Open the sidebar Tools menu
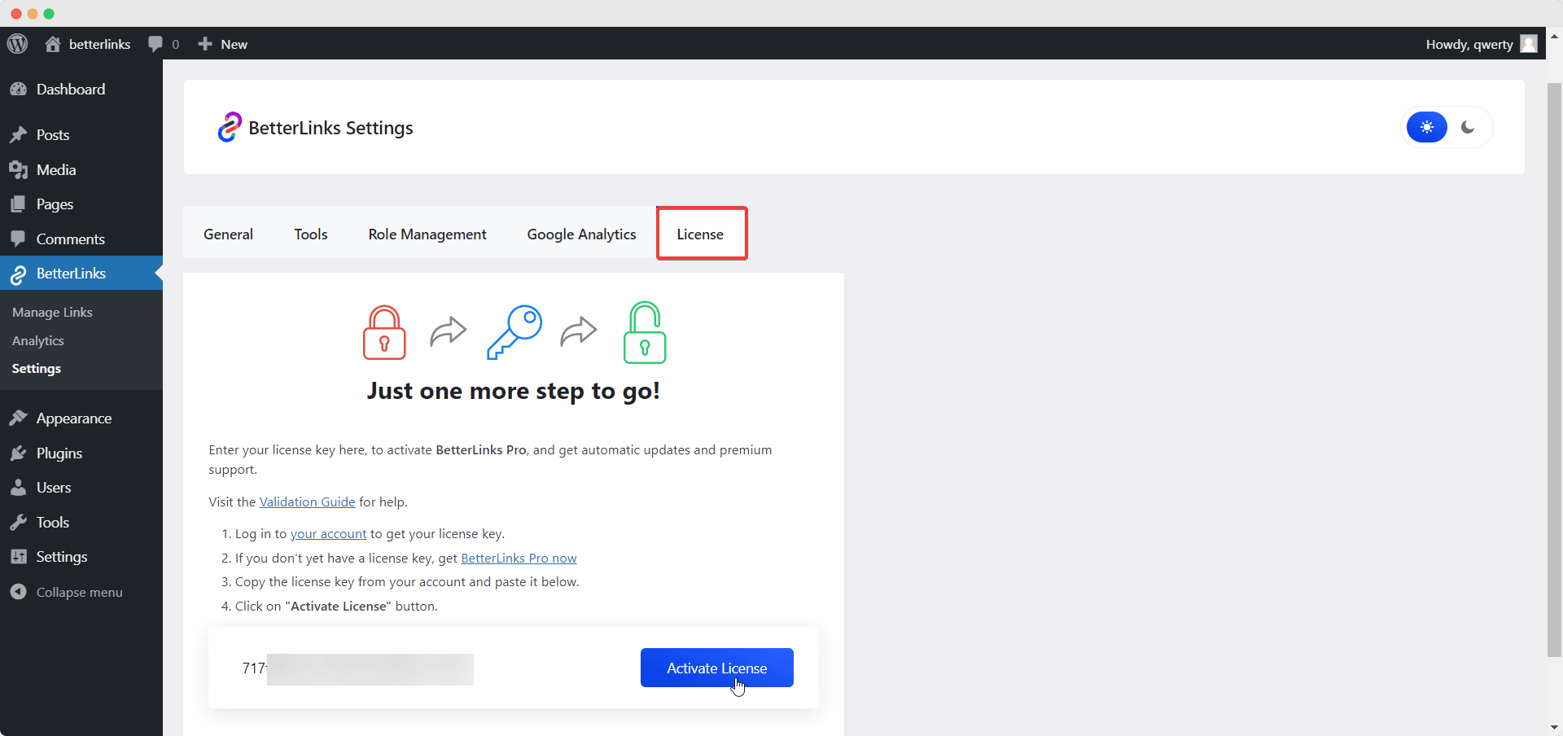1563x736 pixels. point(81,523)
